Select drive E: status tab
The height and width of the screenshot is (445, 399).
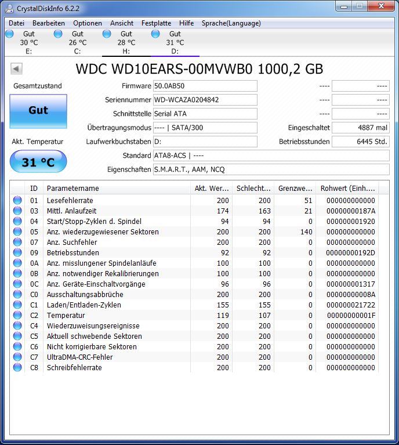28,42
